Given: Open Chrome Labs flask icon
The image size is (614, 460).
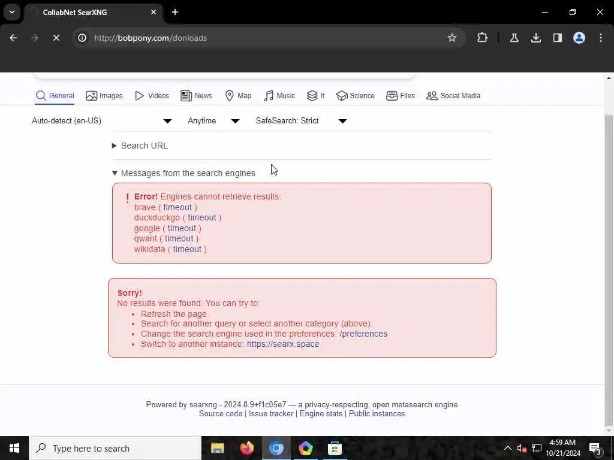Looking at the screenshot, I should (x=514, y=38).
